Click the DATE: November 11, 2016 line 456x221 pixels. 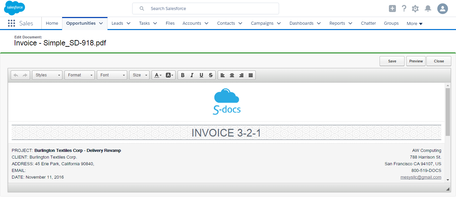click(x=38, y=177)
